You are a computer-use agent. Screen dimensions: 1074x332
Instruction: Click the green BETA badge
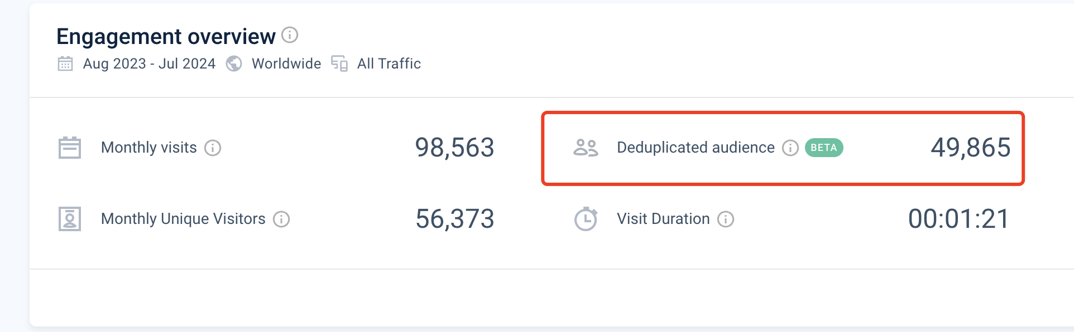pyautogui.click(x=824, y=148)
